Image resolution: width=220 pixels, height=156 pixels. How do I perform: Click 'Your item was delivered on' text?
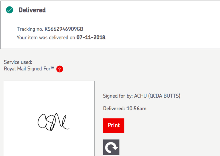pos(46,38)
